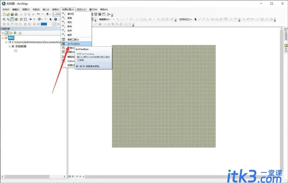Click ArcToolbox in the geoprocessing menu
288x183 pixels.
point(76,44)
